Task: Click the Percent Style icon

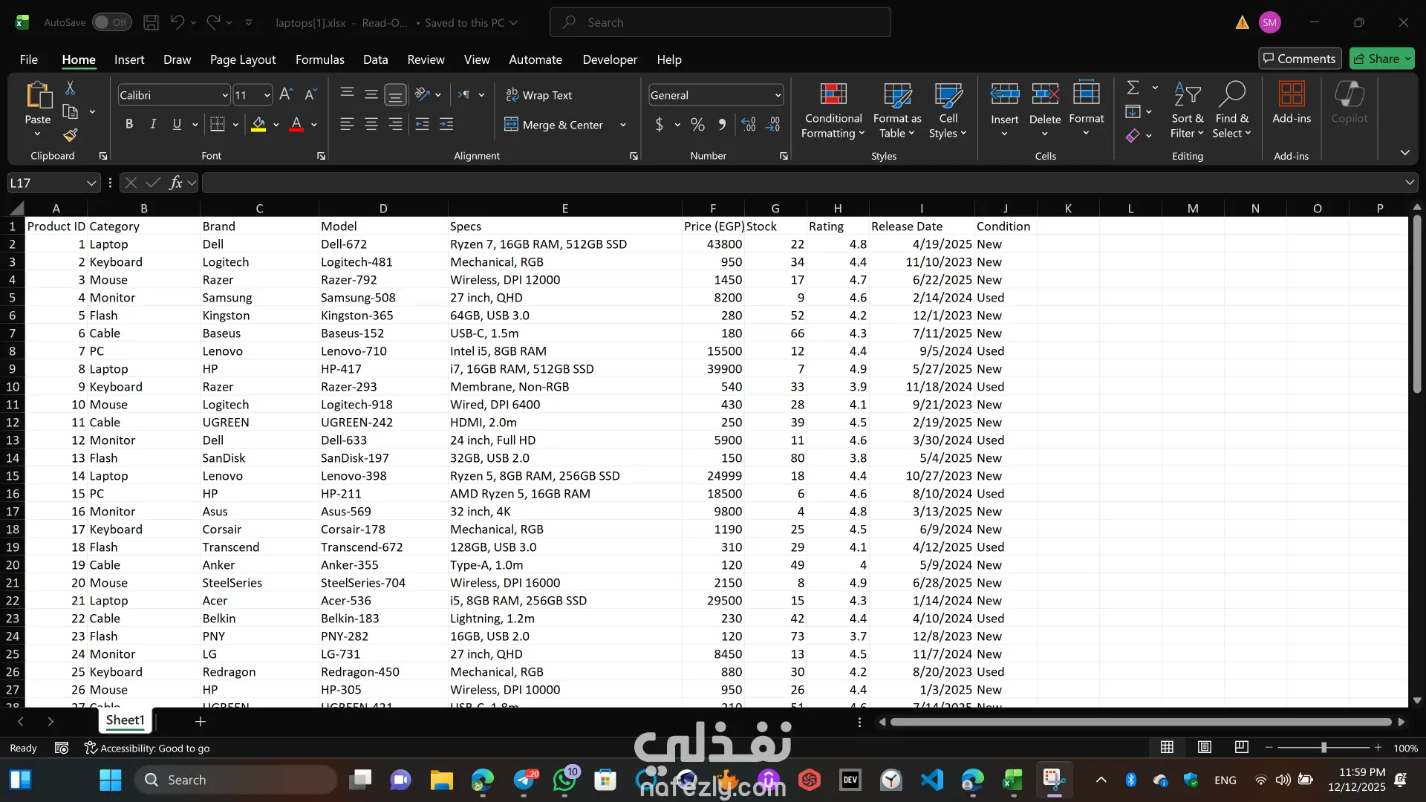Action: point(697,125)
